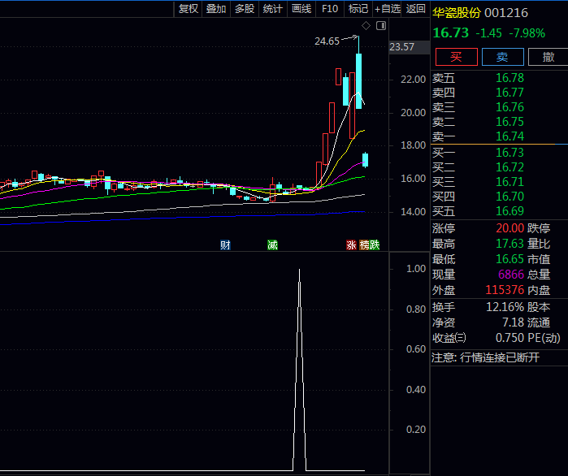Click the green 跌 event marker
Viewport: 568px width, 476px height.
375,244
